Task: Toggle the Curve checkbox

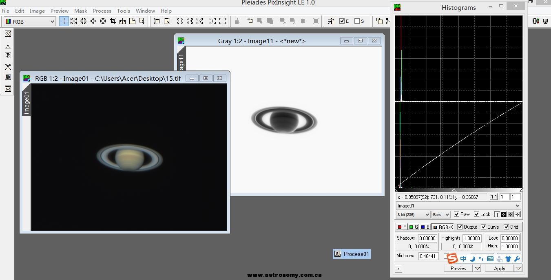Action: 484,227
